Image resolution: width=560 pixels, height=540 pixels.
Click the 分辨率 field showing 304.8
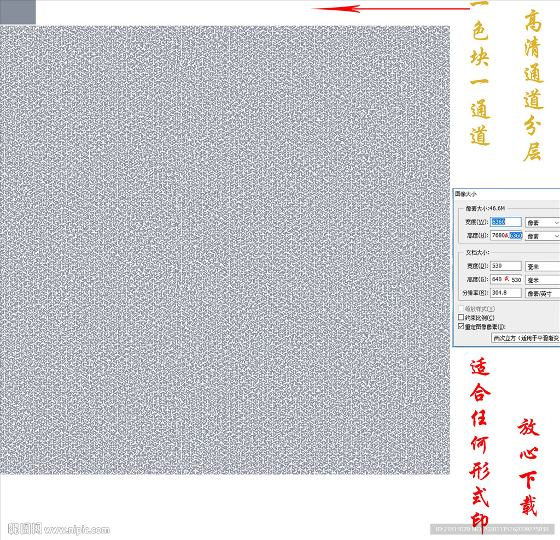[x=505, y=293]
